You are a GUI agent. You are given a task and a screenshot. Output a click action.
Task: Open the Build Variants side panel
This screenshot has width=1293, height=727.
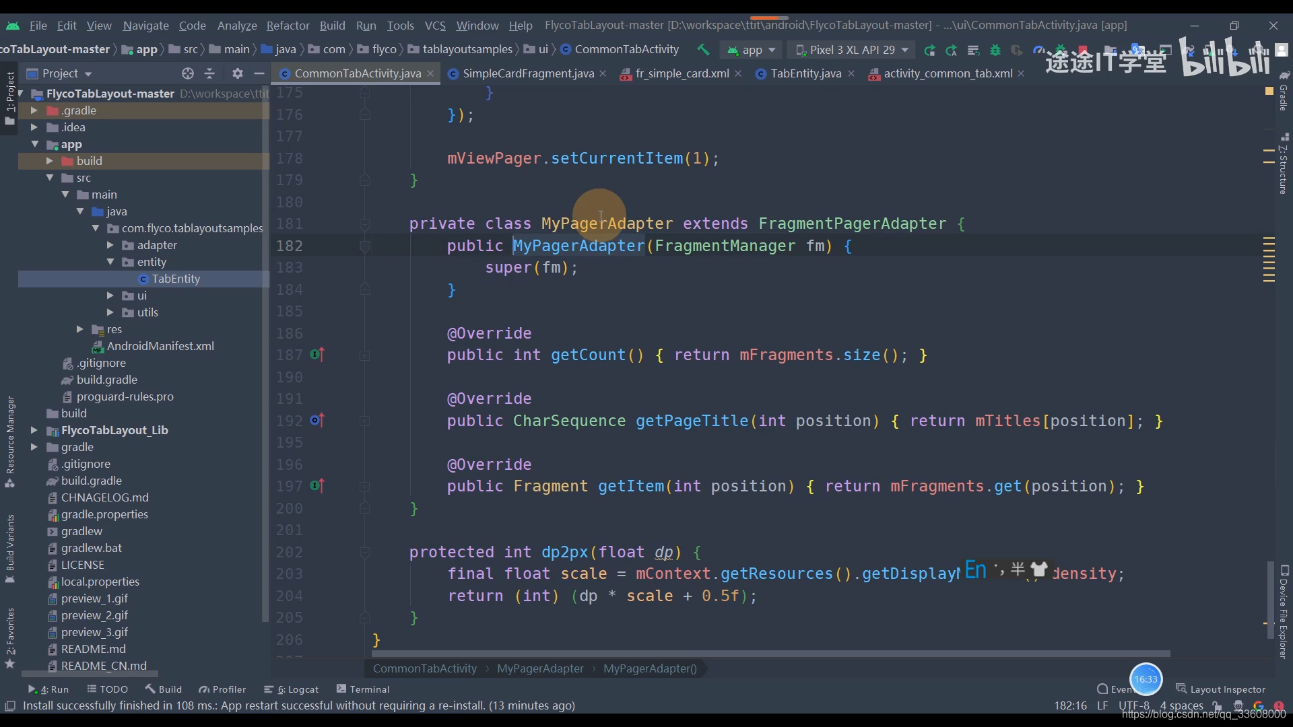[x=10, y=549]
